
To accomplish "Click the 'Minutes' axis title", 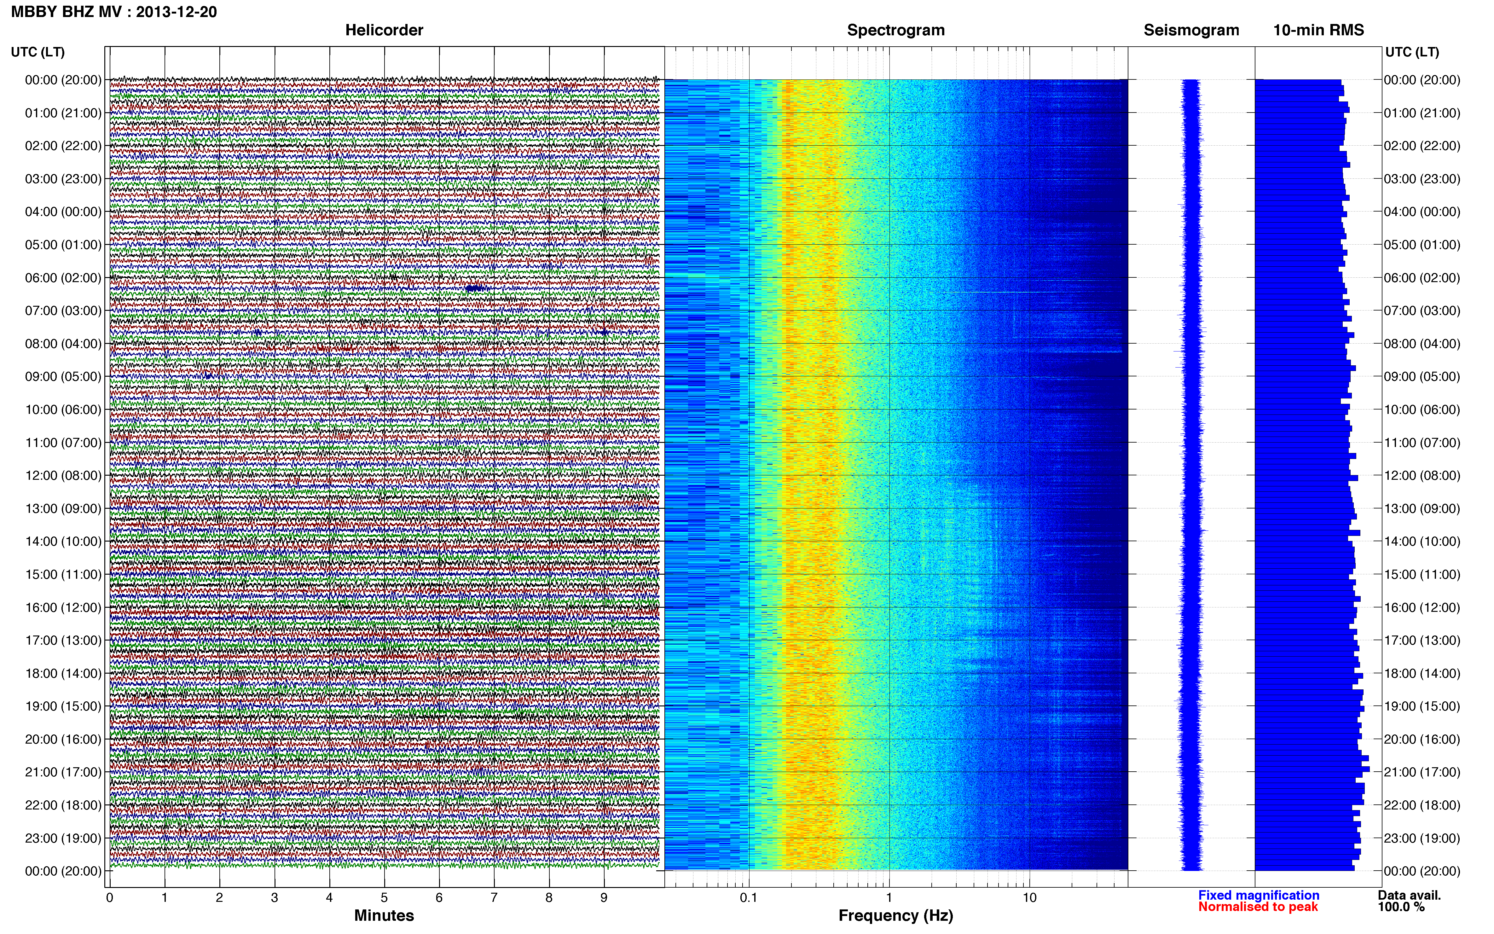I will 384,915.
